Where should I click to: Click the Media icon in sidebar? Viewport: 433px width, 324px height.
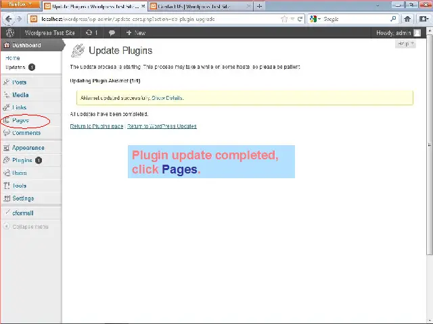pos(6,94)
